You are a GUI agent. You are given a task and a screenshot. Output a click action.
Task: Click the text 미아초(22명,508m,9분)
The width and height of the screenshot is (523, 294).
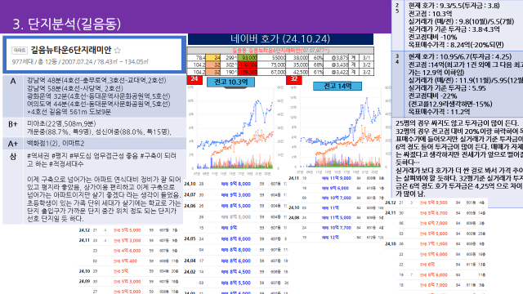click(x=61, y=123)
